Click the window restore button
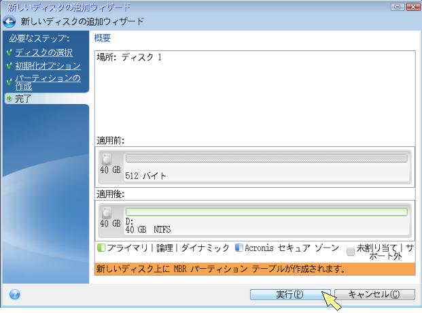 tap(398, 7)
